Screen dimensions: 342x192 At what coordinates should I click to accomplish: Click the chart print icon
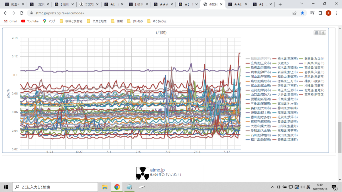tap(317, 33)
